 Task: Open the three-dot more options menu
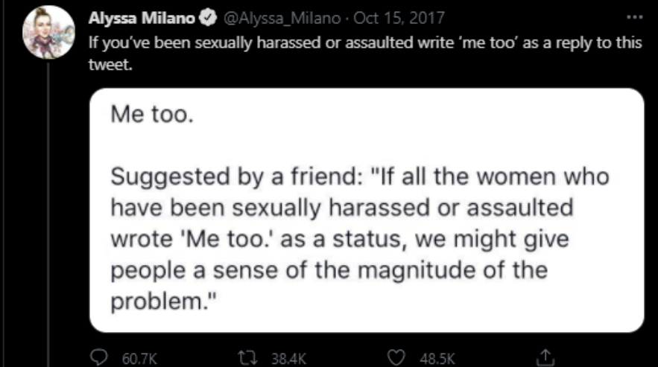(x=634, y=16)
